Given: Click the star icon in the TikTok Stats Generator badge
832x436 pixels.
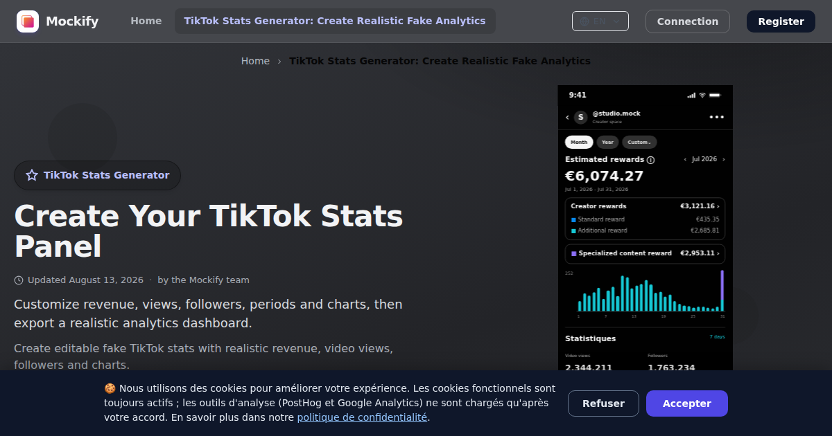Looking at the screenshot, I should click(32, 175).
